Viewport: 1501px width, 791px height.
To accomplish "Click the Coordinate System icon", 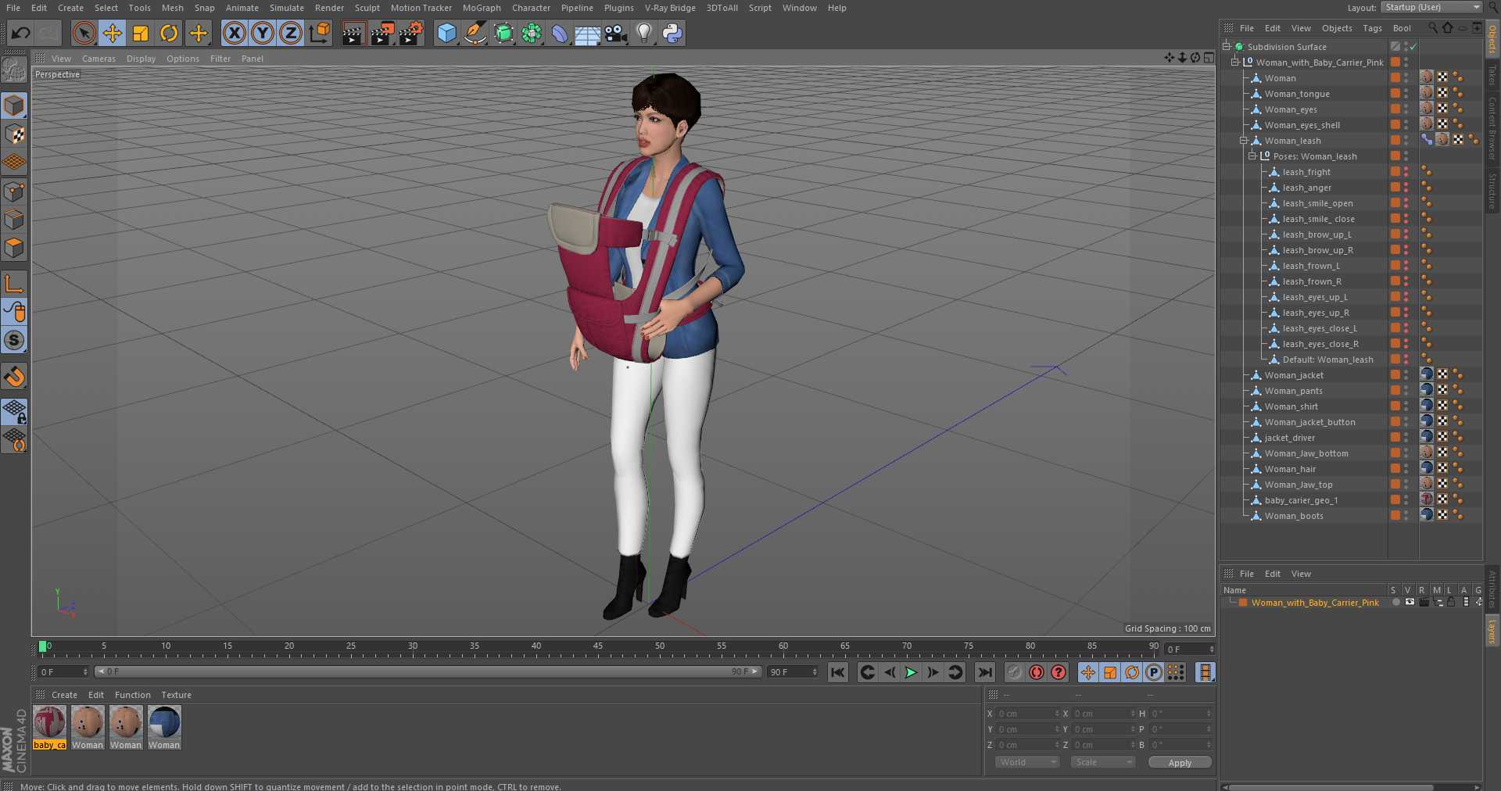I will click(x=320, y=33).
